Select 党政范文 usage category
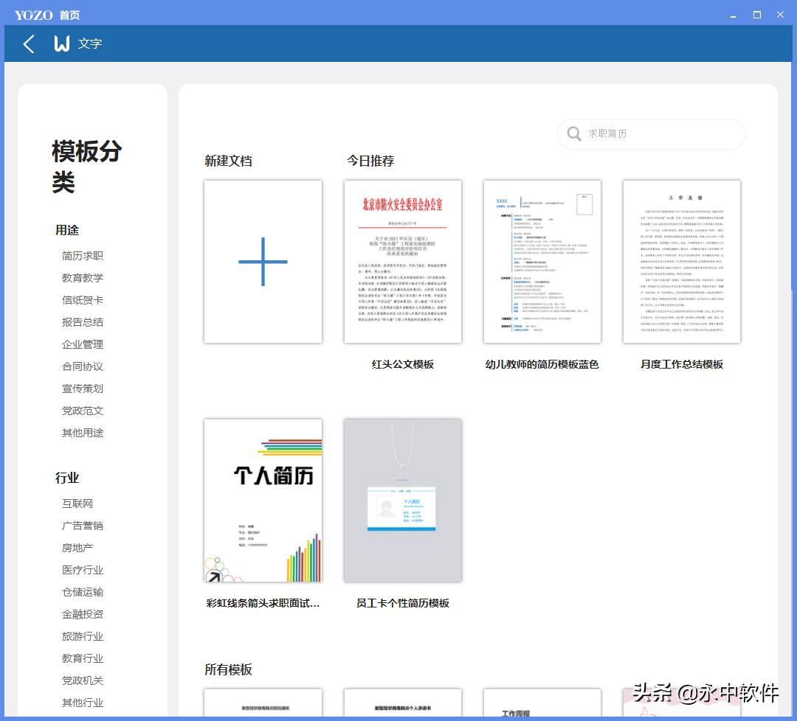Image resolution: width=797 pixels, height=721 pixels. click(83, 411)
